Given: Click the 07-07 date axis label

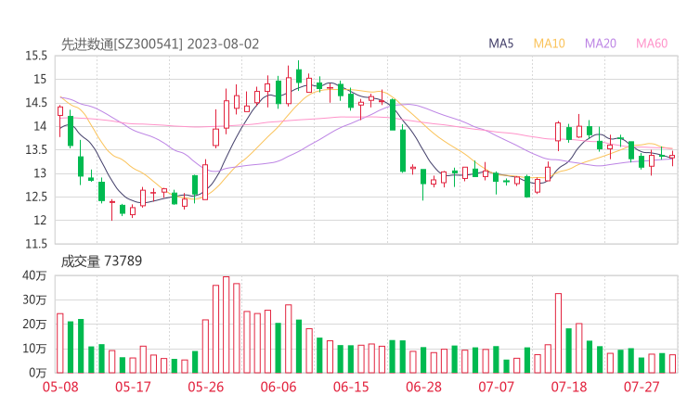Looking at the screenshot, I should click(496, 387).
